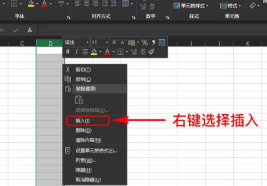Click merge and center in mini toolbar
The image size is (267, 186).
pos(162,42)
